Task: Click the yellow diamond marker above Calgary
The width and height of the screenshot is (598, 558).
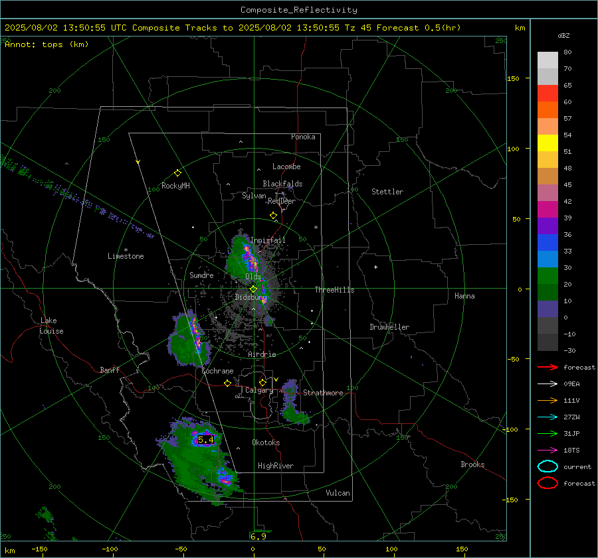Action: (x=262, y=382)
